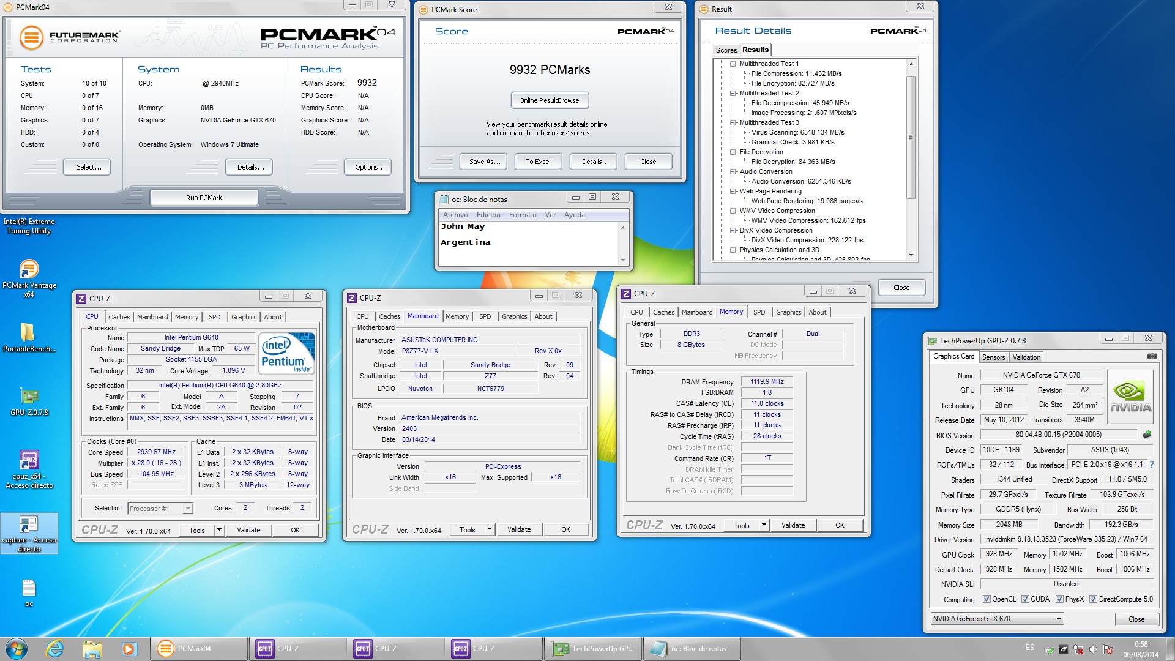Launch Internet Explorer from the taskbar
Screen dimensions: 1175x661
54,649
